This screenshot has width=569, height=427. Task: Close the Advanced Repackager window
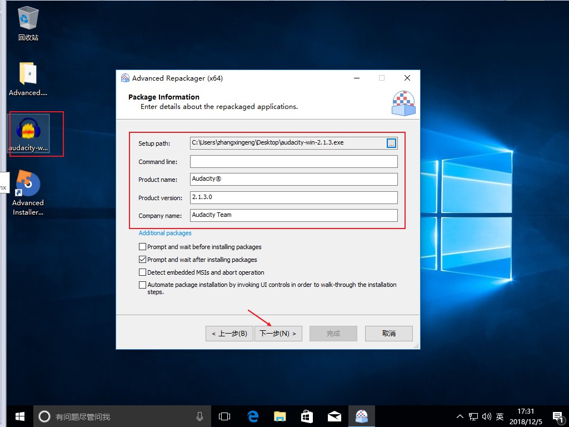[x=407, y=78]
